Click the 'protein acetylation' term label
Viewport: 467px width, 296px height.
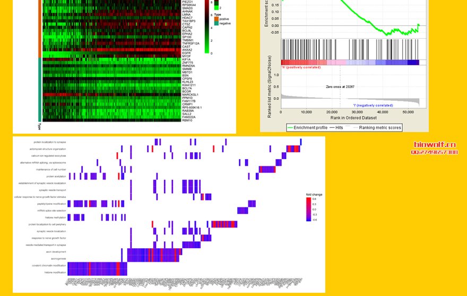coord(56,176)
